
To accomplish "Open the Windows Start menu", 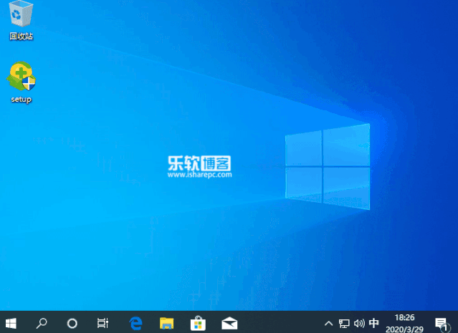I will pyautogui.click(x=11, y=323).
